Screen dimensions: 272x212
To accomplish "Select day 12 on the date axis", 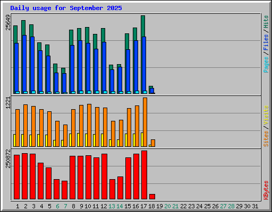I will (104, 206).
